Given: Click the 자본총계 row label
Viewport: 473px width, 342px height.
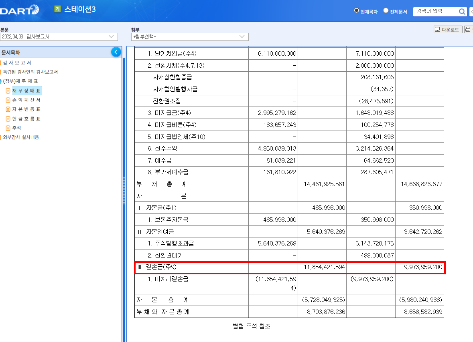Looking at the screenshot, I should click(162, 300).
